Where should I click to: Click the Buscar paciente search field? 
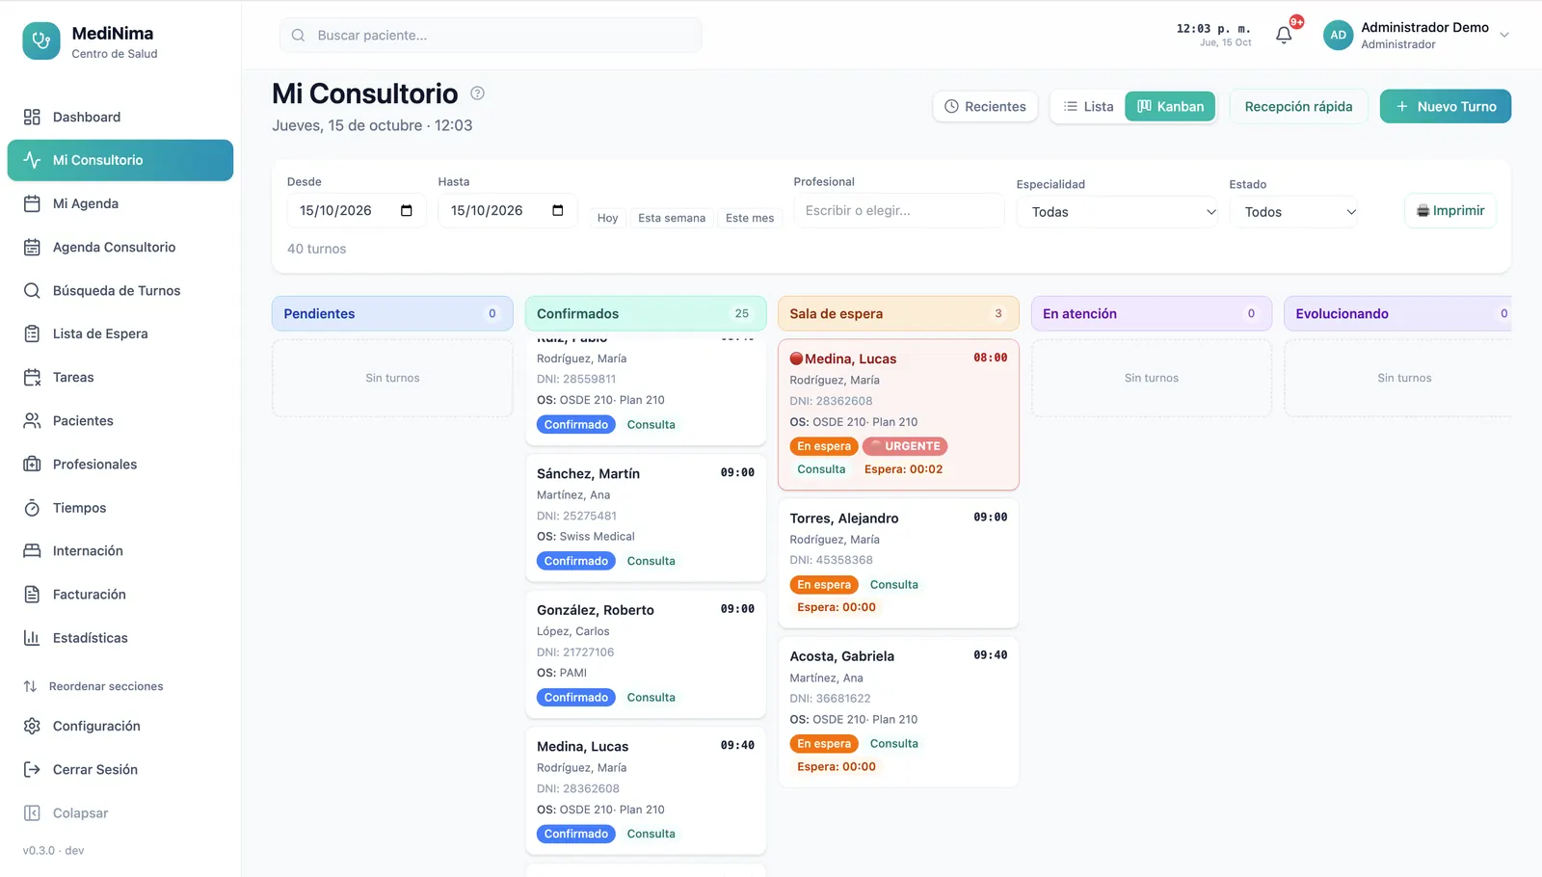(x=491, y=35)
